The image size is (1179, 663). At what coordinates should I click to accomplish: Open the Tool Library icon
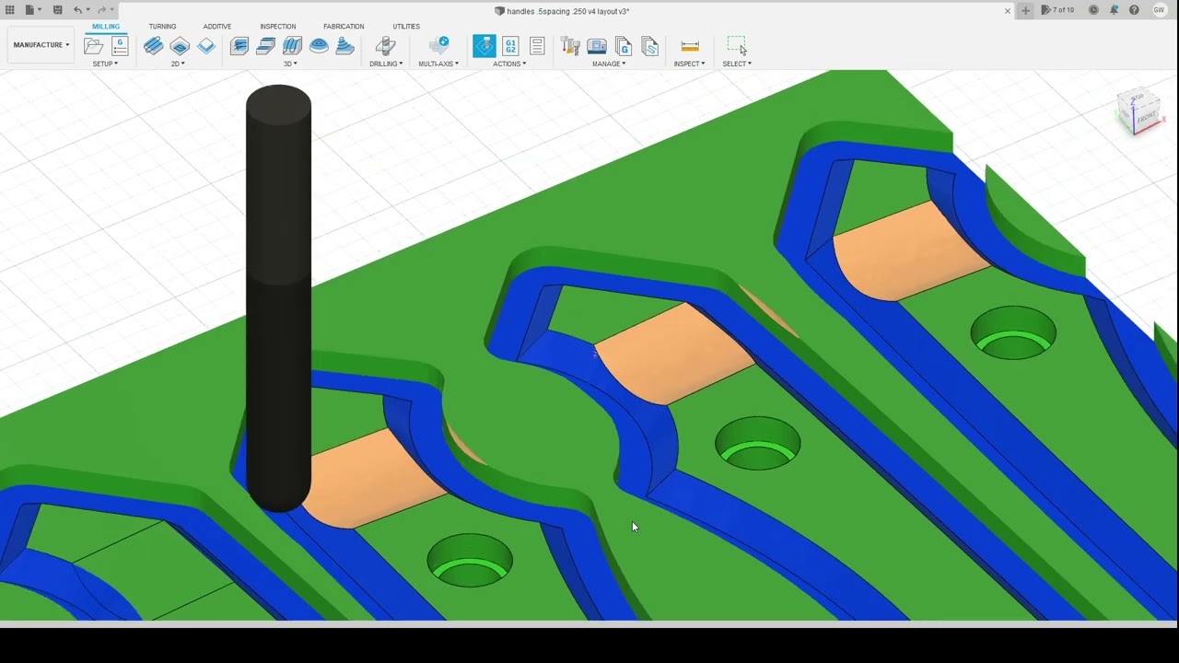pyautogui.click(x=570, y=46)
